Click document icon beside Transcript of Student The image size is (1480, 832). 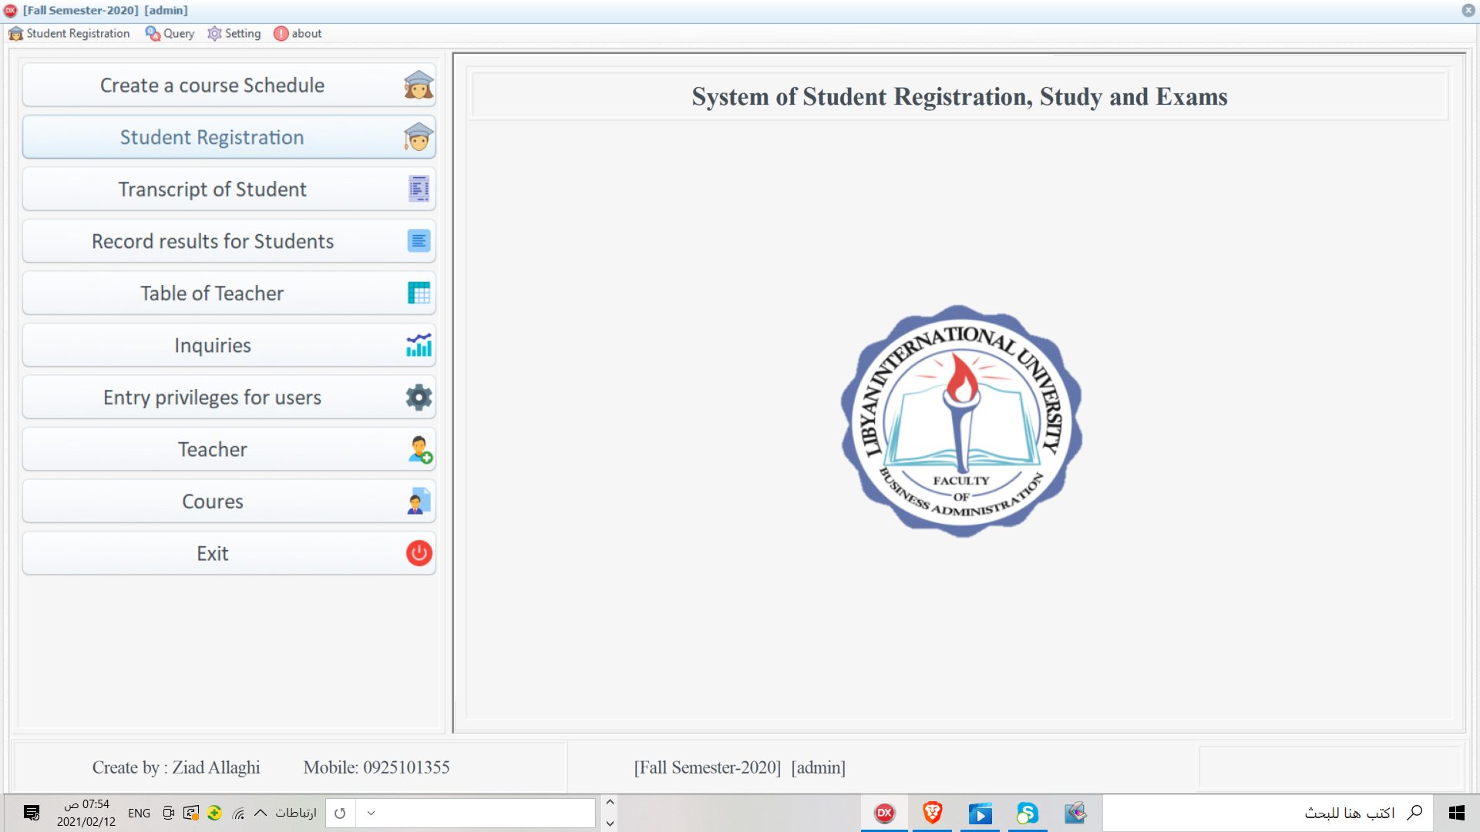(x=419, y=189)
